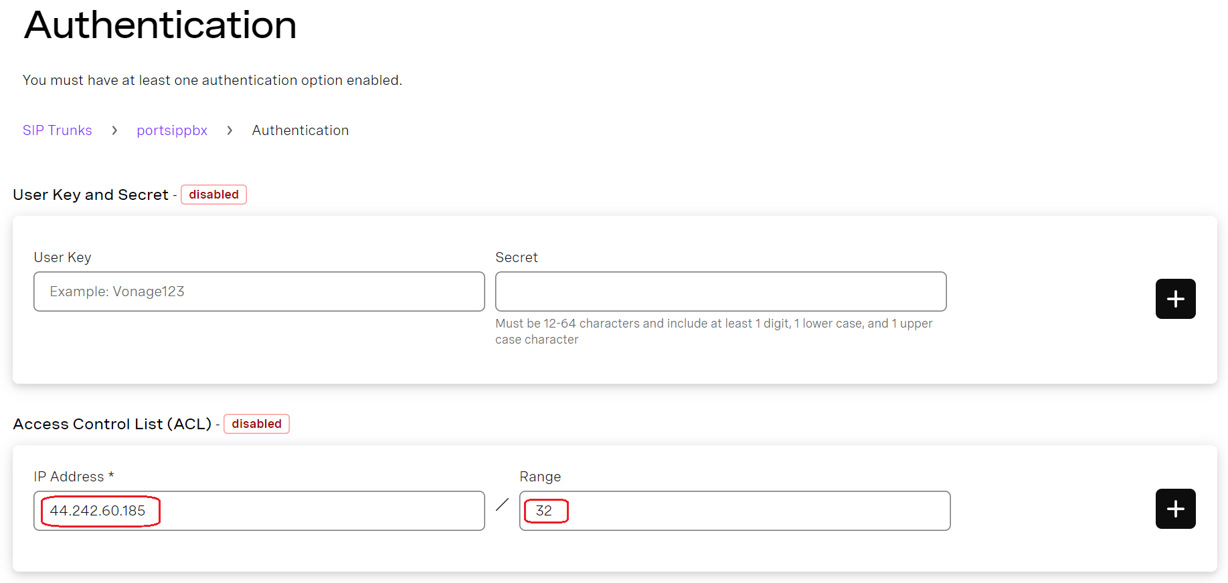Click the disabled badge beside Access Control List

pyautogui.click(x=256, y=424)
